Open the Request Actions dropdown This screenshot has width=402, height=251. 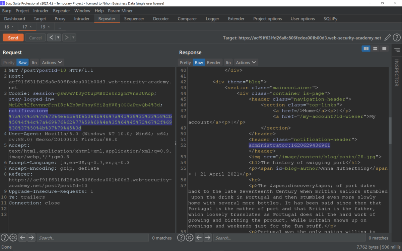point(52,63)
